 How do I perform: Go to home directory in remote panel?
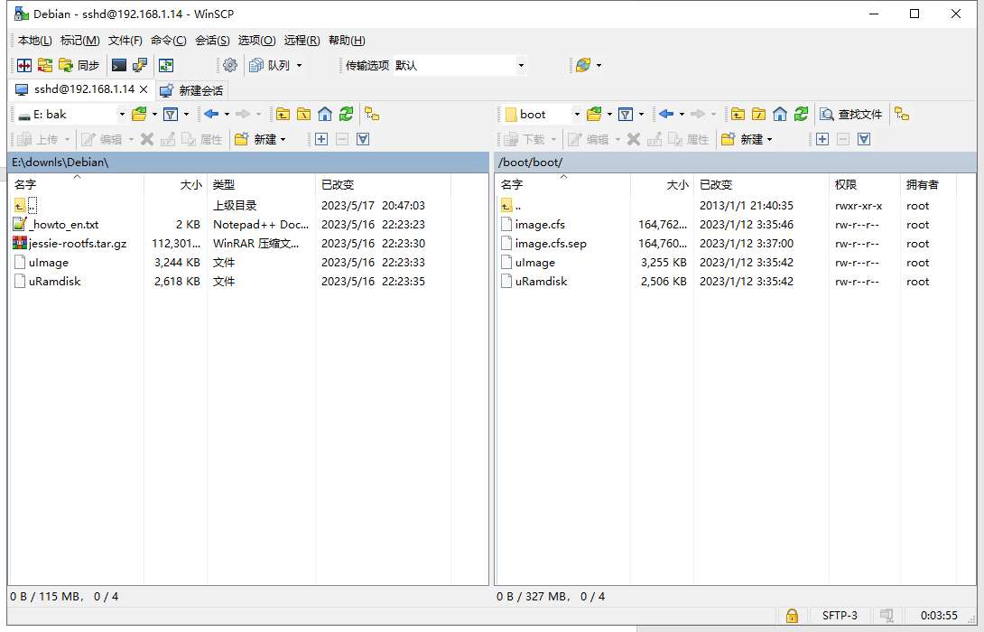(x=779, y=114)
